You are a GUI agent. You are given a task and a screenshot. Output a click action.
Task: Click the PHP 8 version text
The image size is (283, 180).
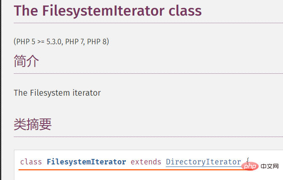(97, 42)
